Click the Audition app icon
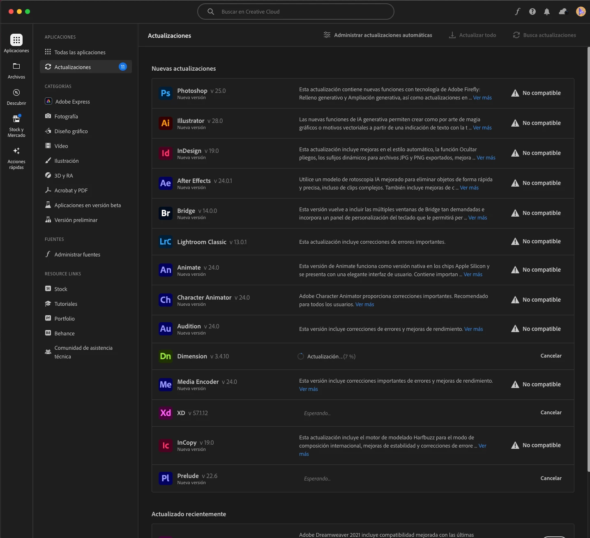The width and height of the screenshot is (590, 538). click(x=166, y=329)
